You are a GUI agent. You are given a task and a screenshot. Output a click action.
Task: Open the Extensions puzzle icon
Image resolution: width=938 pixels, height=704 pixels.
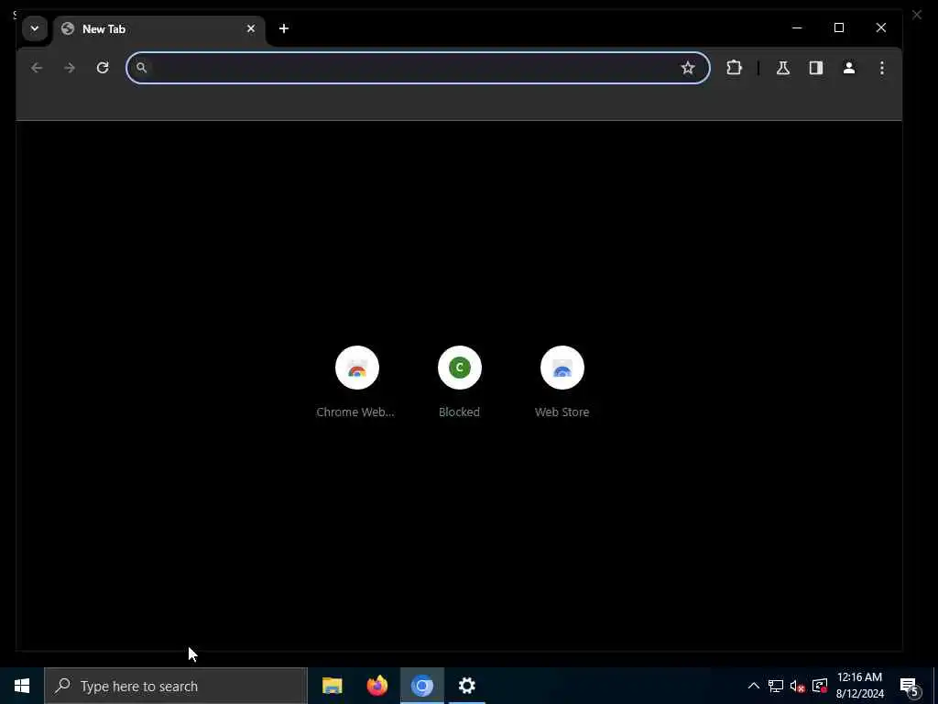coord(734,68)
